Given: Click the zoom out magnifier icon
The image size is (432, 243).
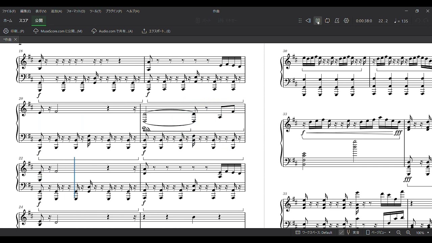Looking at the screenshot, I should tap(399, 233).
